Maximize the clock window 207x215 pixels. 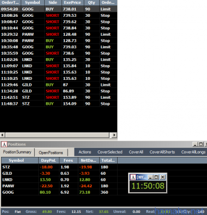point(156,177)
